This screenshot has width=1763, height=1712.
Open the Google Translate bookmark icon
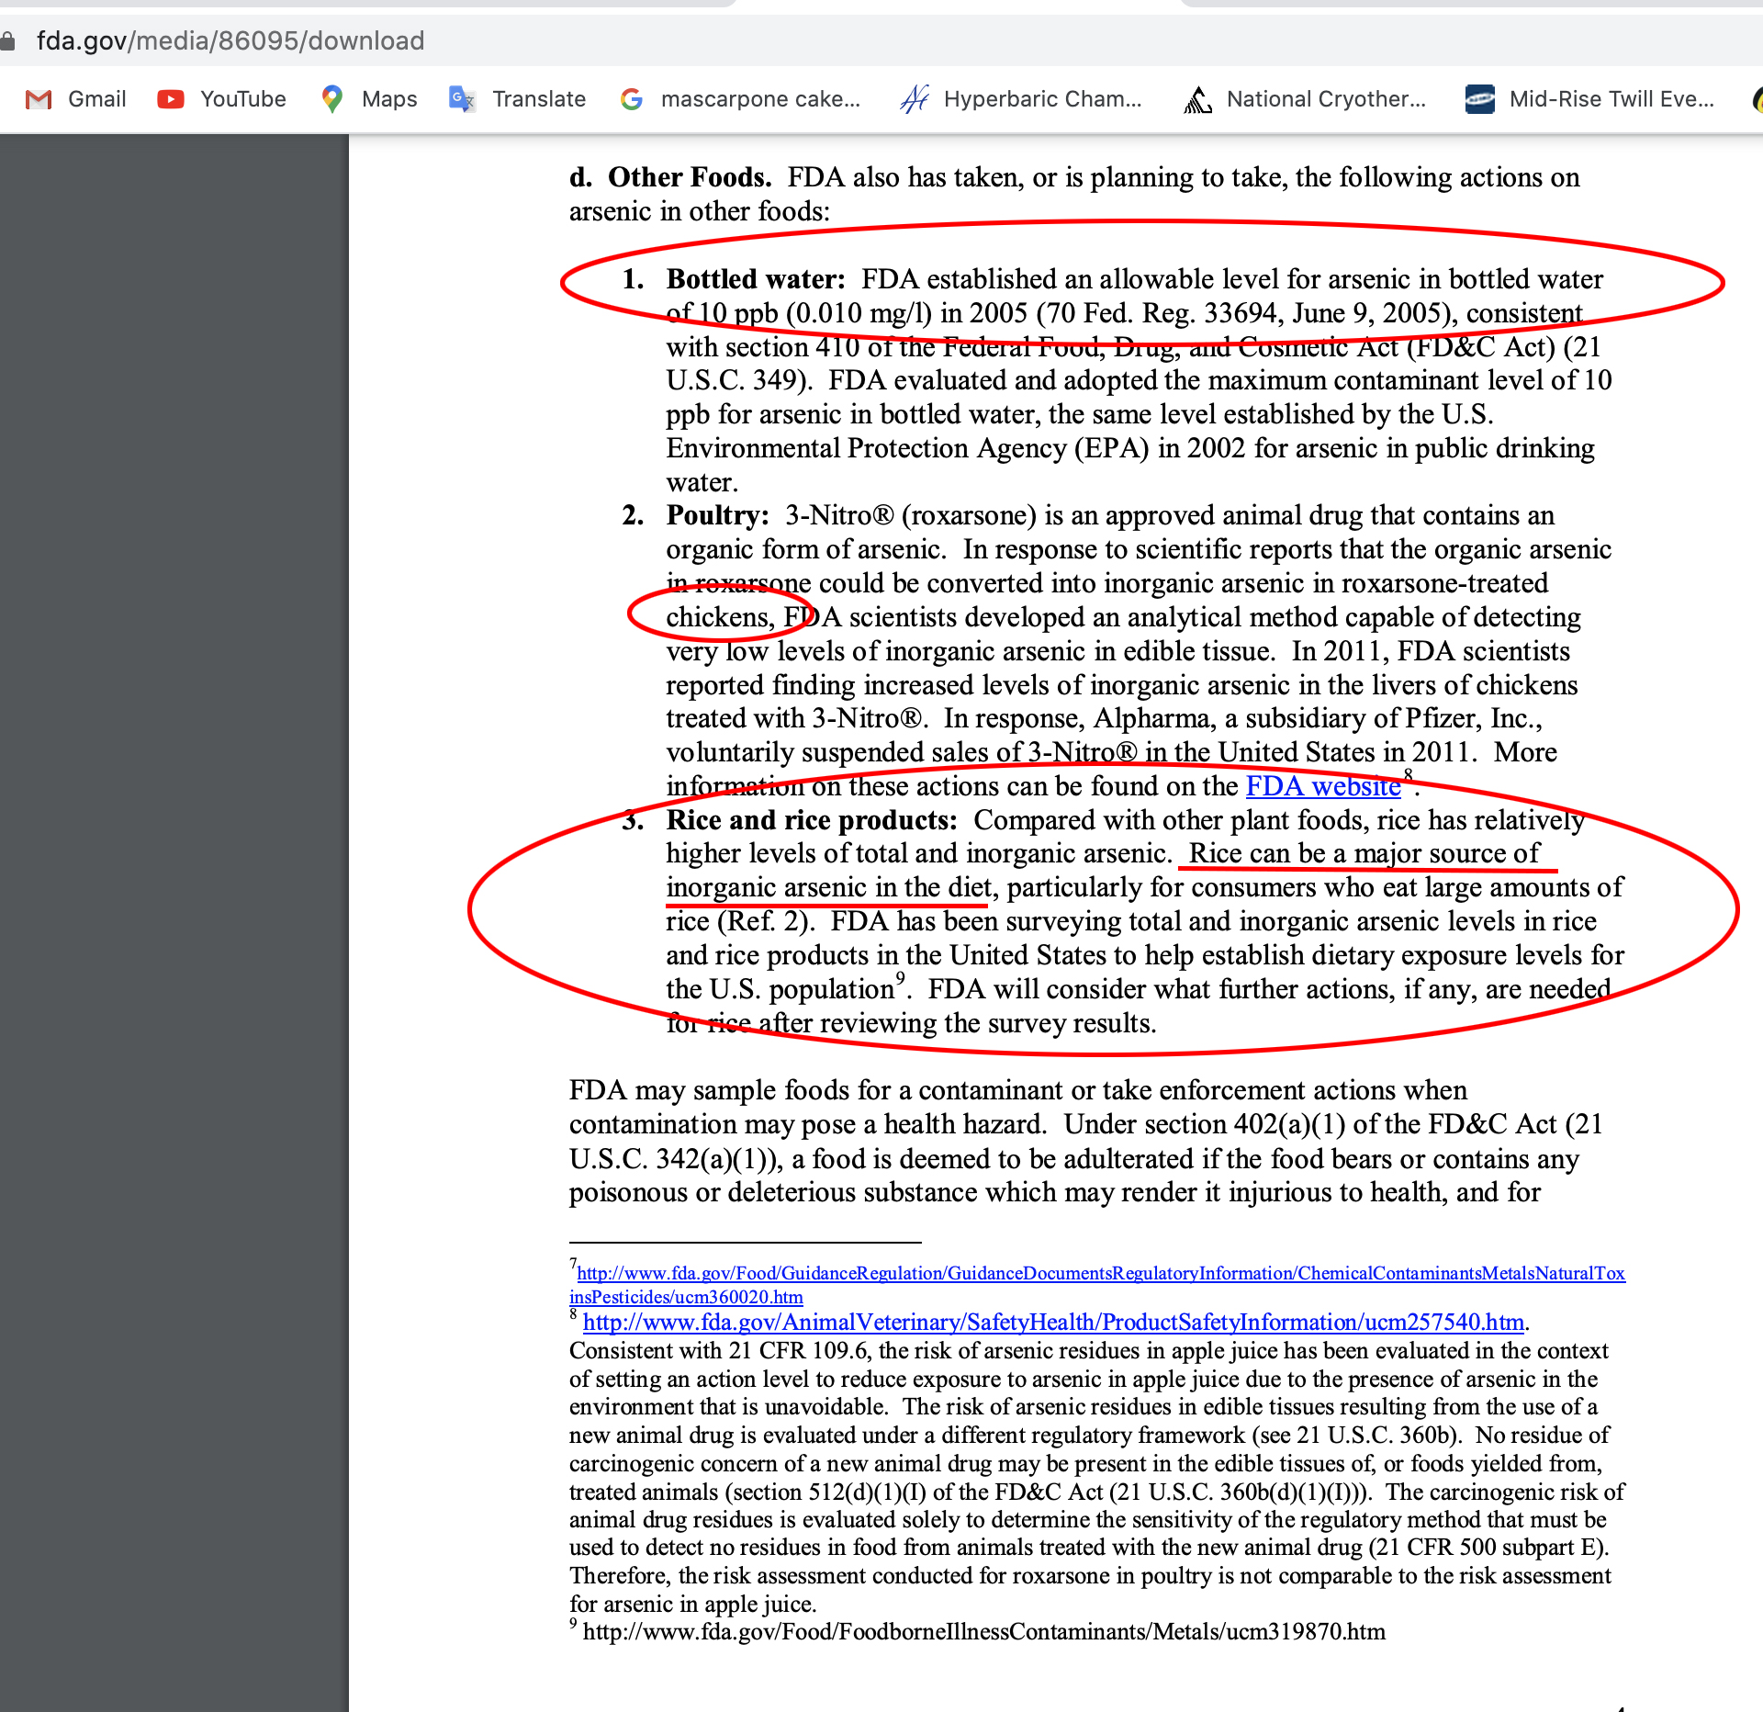coord(462,99)
